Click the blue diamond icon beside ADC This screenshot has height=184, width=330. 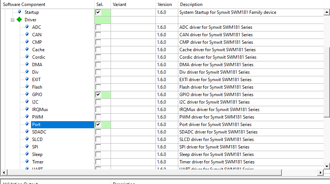click(27, 27)
